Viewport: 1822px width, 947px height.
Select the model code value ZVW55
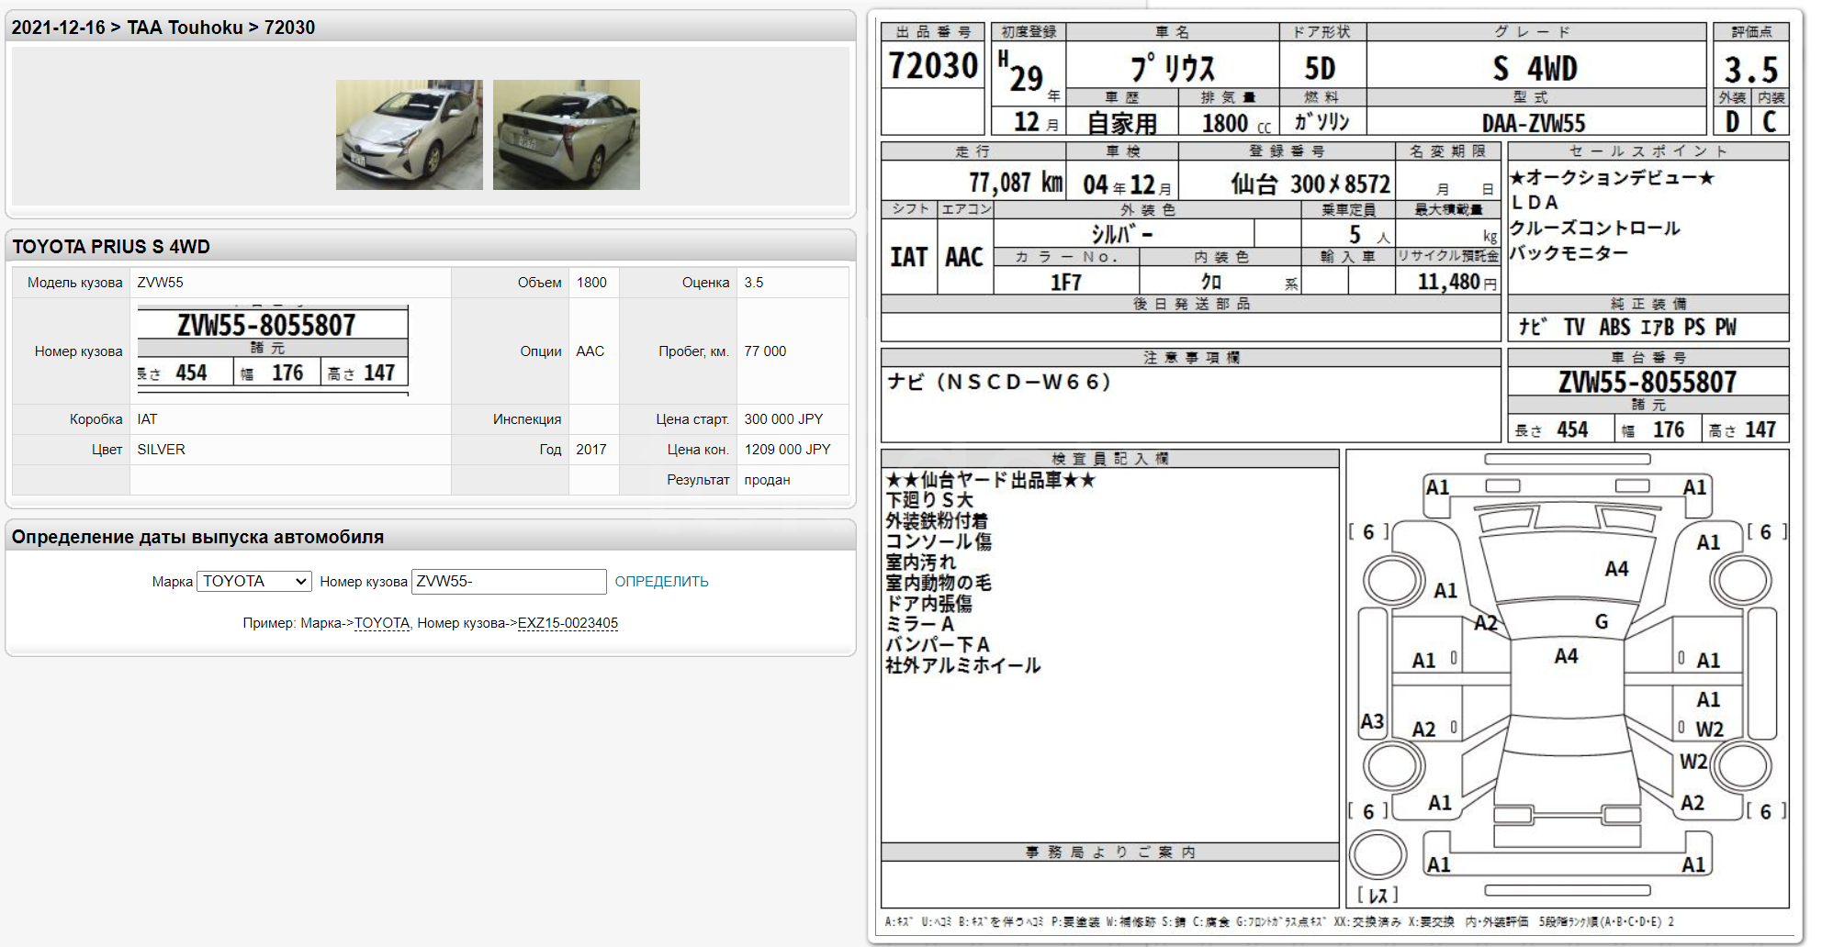(x=160, y=283)
